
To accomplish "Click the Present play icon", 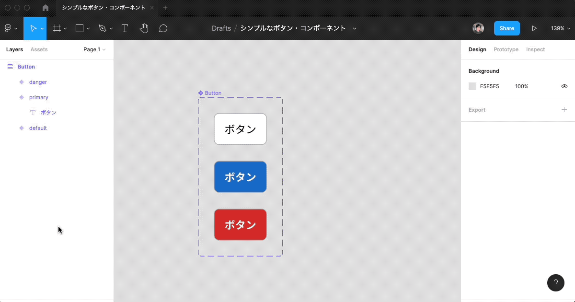I will tap(534, 28).
